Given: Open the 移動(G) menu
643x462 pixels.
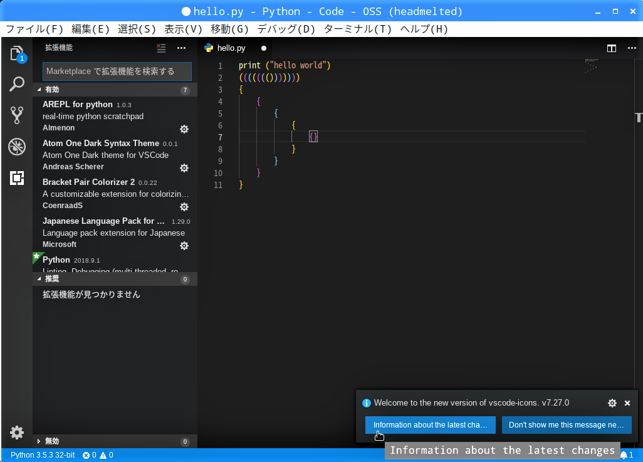Looking at the screenshot, I should (x=229, y=29).
